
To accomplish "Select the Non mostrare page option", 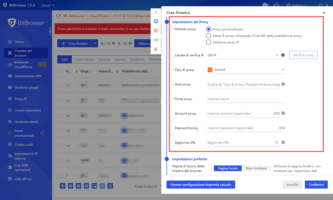I will (x=257, y=168).
